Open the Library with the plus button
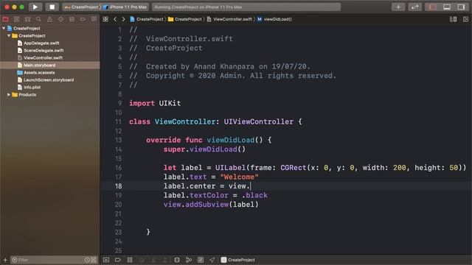 (x=398, y=7)
